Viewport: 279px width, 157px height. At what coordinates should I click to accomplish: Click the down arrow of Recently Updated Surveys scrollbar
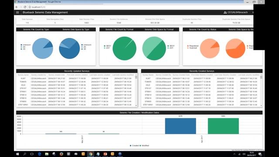[x=136, y=106]
